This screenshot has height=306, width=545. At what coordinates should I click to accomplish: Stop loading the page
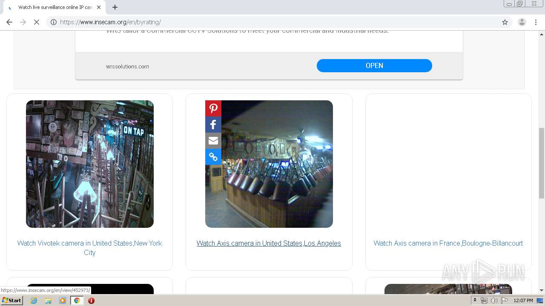click(37, 22)
